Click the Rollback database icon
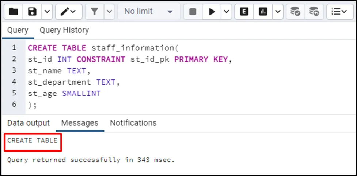The image size is (357, 176). pyautogui.click(x=314, y=12)
